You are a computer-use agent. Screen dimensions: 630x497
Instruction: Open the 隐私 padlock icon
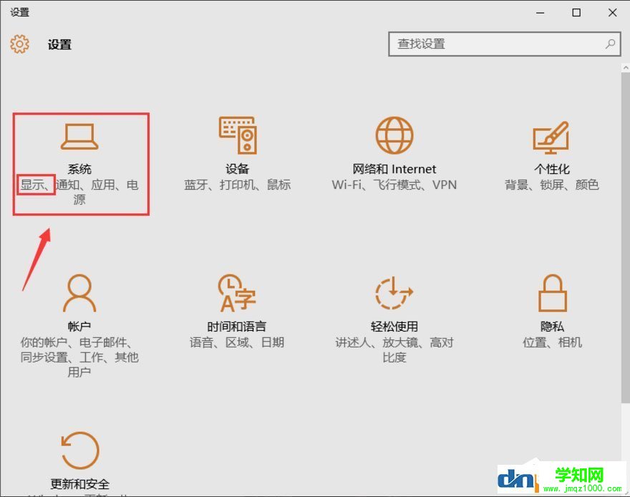[553, 293]
